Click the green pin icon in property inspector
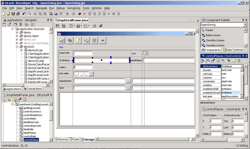Viewport: 250px width, 149px height. tap(229, 61)
